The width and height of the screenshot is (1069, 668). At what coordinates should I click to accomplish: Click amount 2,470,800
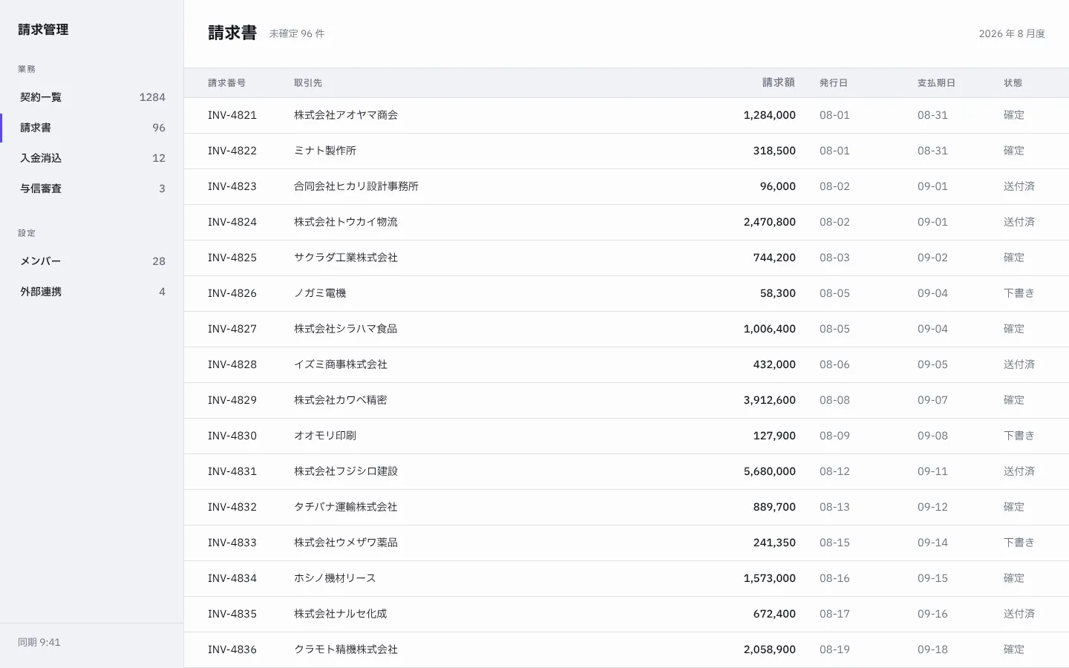pos(769,222)
